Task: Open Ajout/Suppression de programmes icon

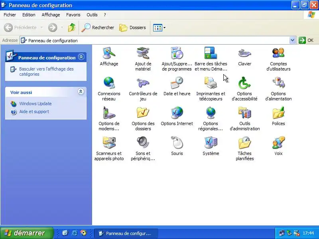Action: click(177, 59)
